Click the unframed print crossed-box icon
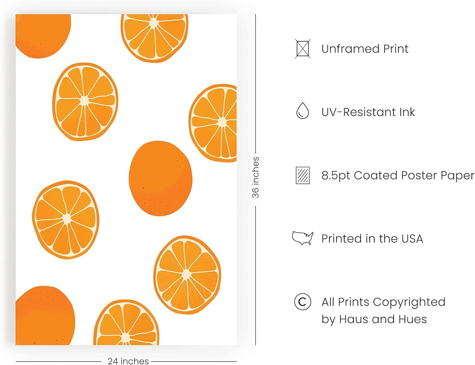The image size is (475, 365). 303,48
